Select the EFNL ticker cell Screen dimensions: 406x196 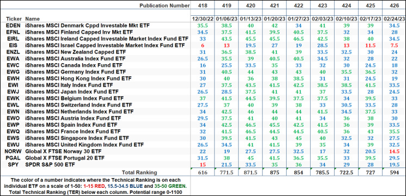[13, 32]
